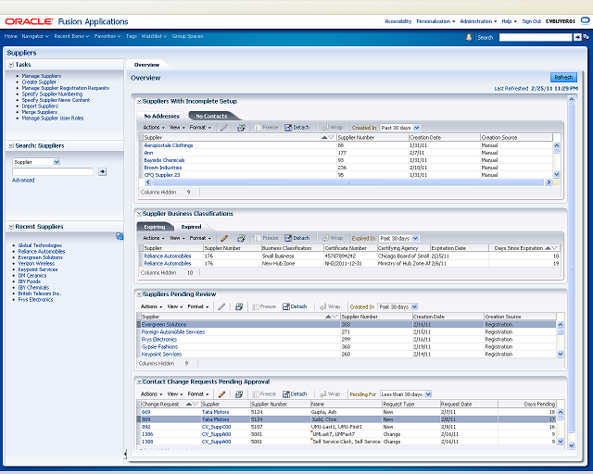593x474 pixels.
Task: Click edit pencil in Contact Change Requests toolbar
Action: coord(221,394)
